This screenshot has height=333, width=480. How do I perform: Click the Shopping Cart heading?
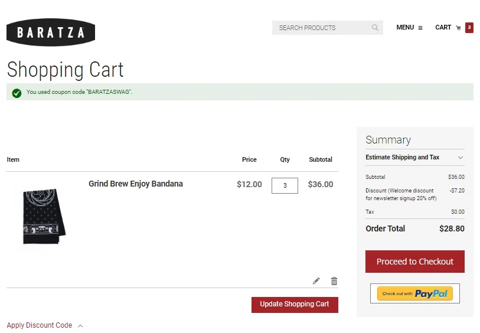click(x=65, y=70)
